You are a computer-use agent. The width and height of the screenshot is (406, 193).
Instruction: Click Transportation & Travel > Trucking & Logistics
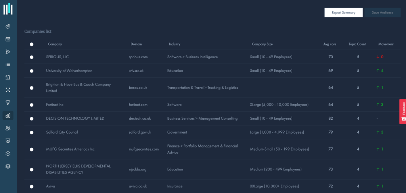coord(203,88)
